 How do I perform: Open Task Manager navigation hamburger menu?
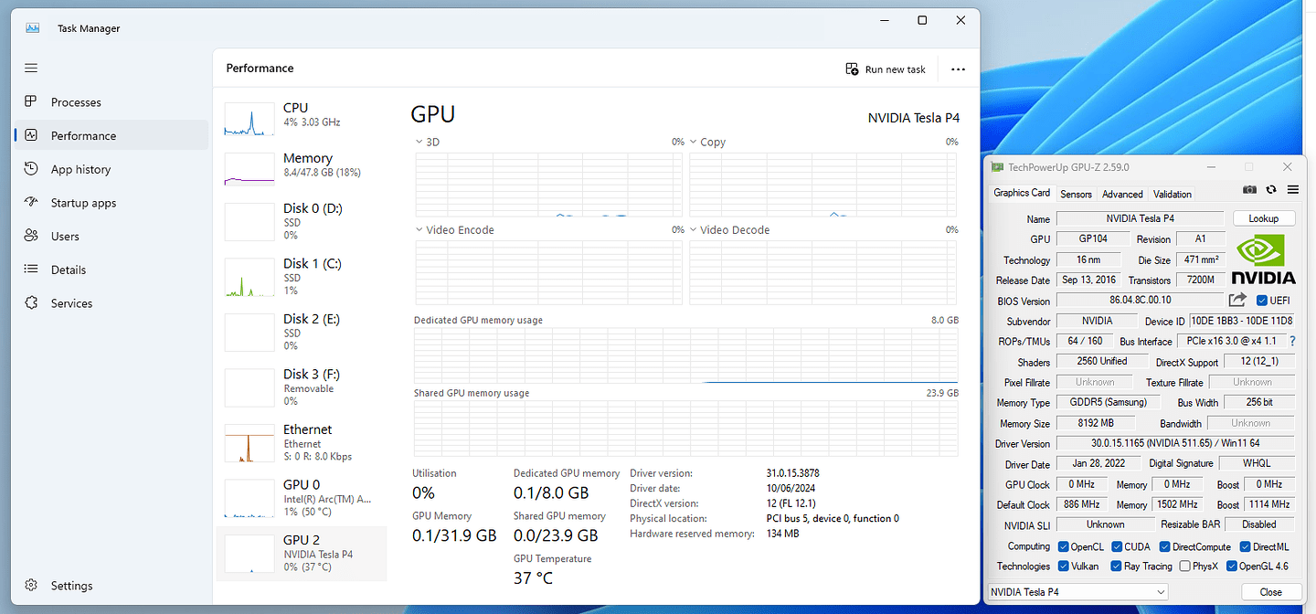pyautogui.click(x=30, y=68)
